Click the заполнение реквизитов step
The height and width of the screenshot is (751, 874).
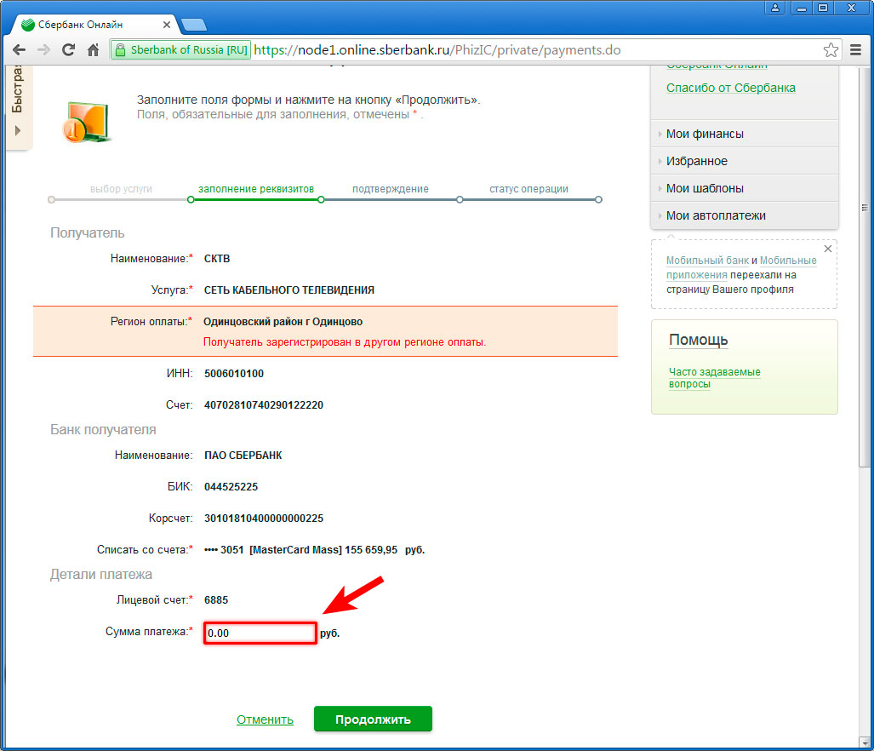(x=256, y=189)
